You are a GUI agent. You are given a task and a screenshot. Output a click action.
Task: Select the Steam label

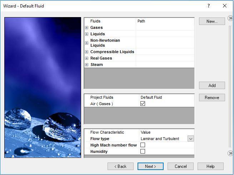96,65
